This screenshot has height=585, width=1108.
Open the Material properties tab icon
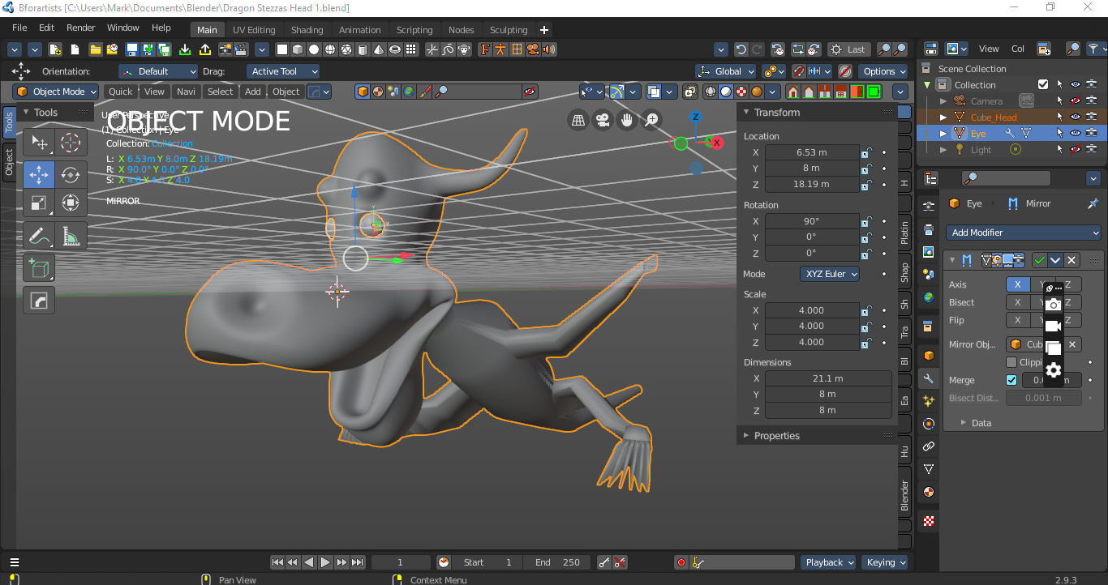(929, 492)
